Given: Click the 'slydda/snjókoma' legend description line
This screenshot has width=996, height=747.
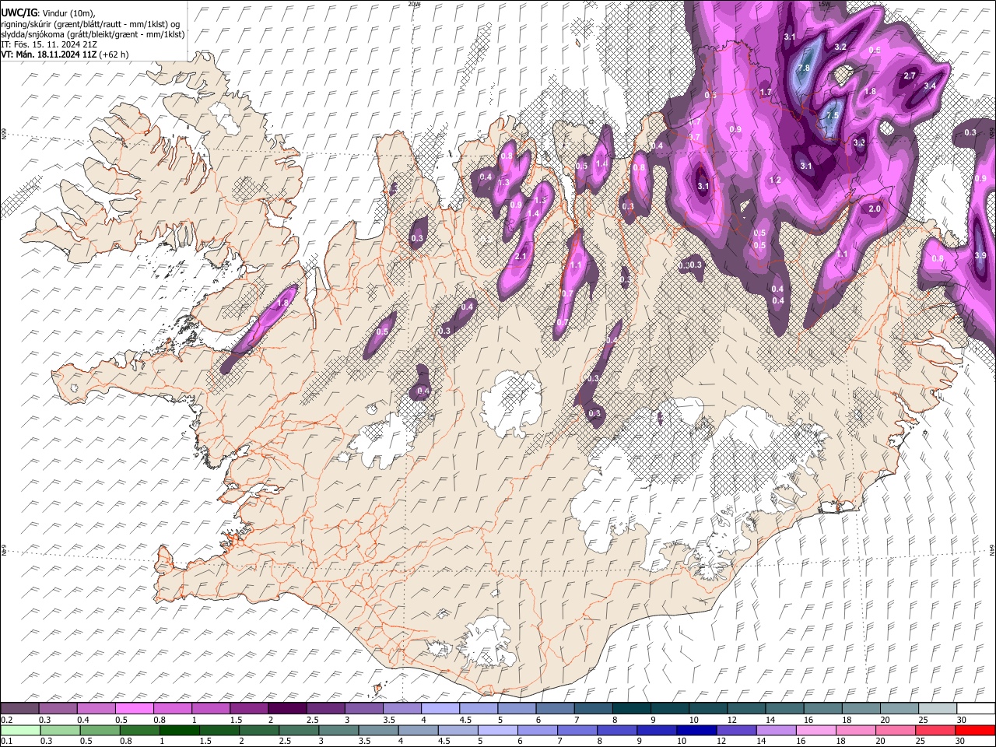Looking at the screenshot, I should 93,34.
